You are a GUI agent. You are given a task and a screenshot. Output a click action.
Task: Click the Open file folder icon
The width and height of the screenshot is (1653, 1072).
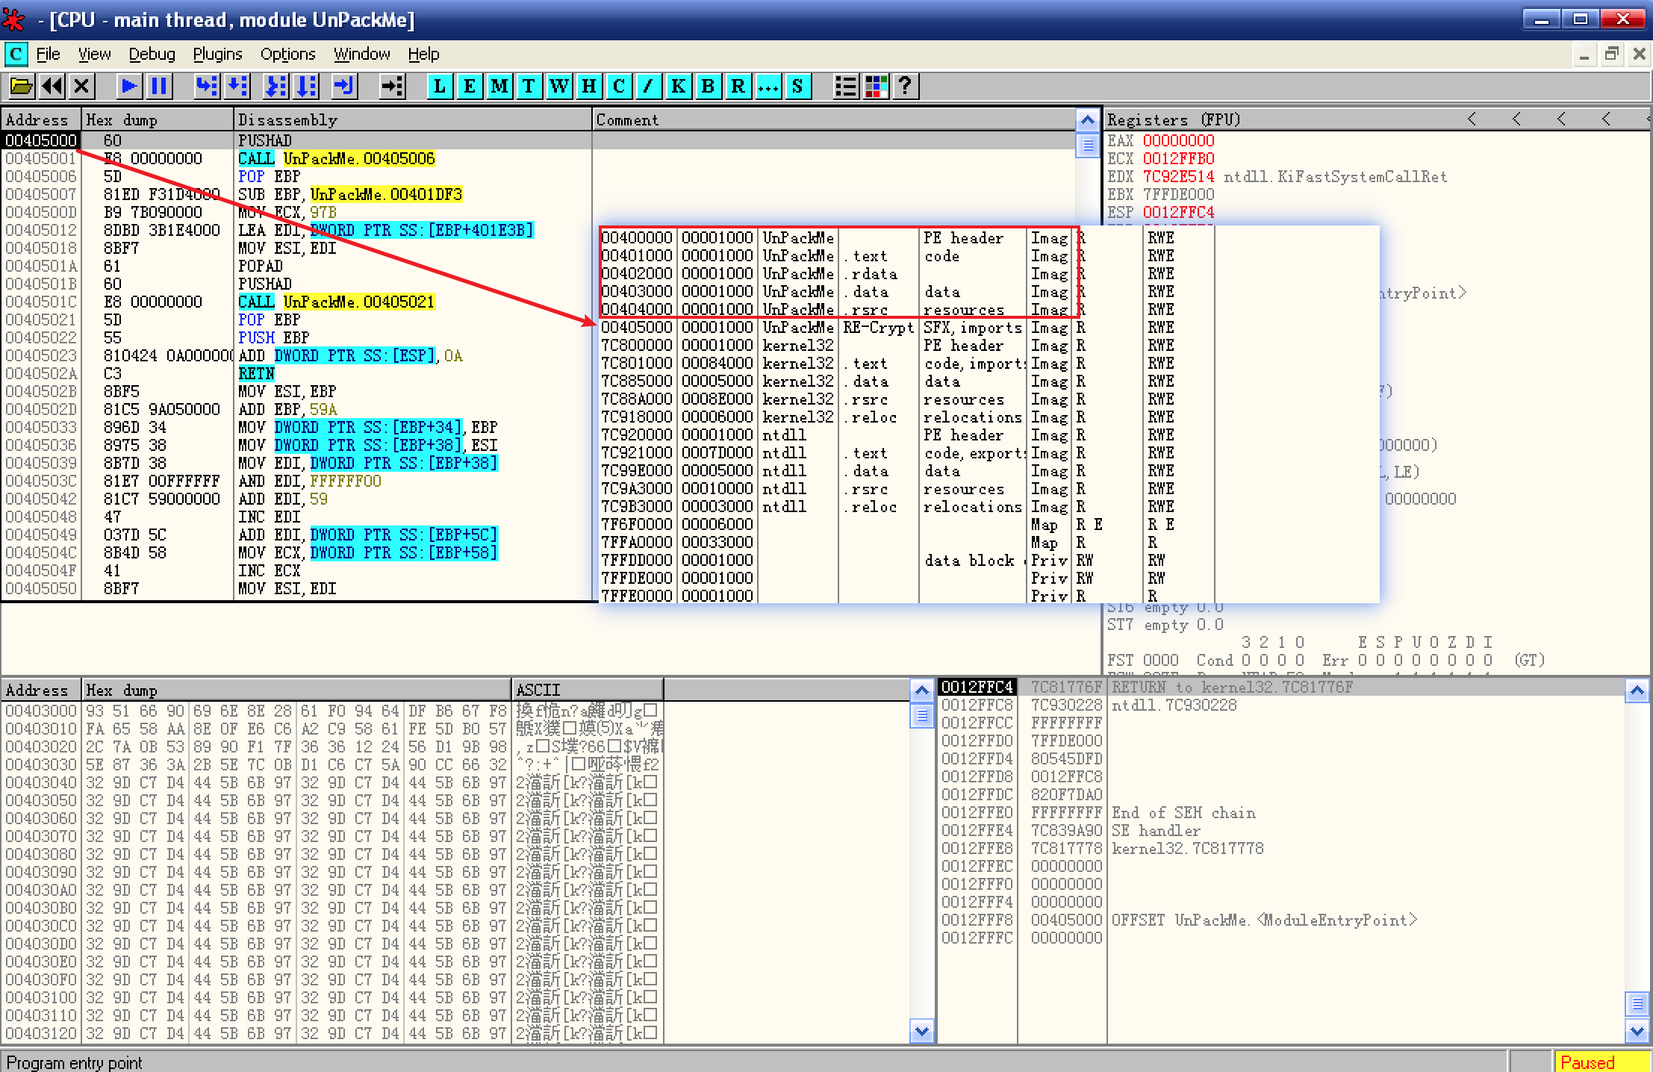[21, 87]
